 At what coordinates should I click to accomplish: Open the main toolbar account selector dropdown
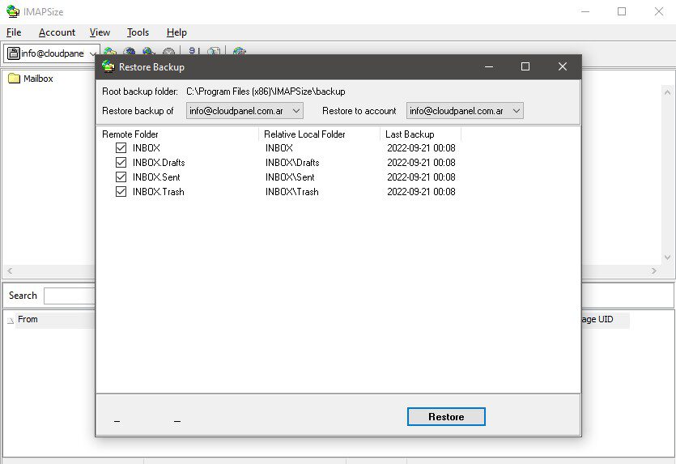[94, 53]
